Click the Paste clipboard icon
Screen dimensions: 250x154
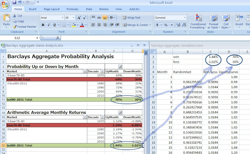(6, 18)
